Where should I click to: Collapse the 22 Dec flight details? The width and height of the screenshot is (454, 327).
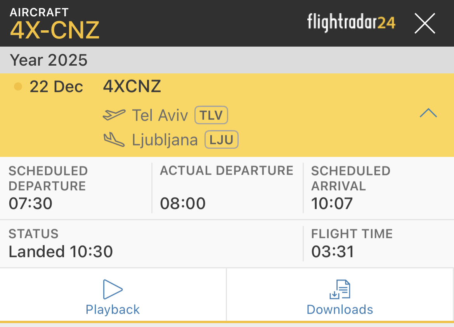click(428, 113)
